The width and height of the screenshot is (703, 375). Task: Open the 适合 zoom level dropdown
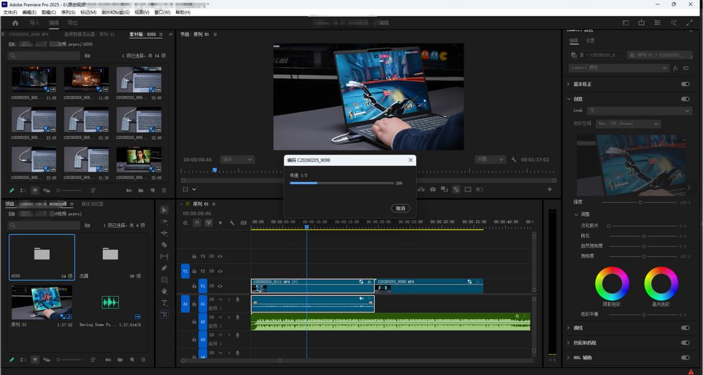pos(237,159)
